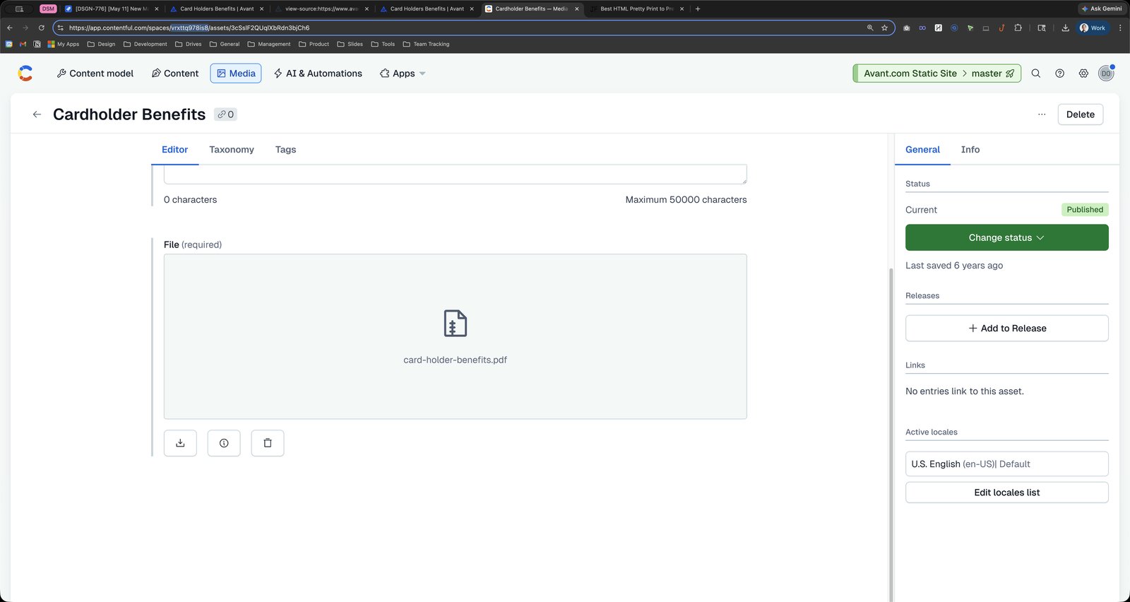Open the Team Tracking bookmarks folder

pos(426,44)
